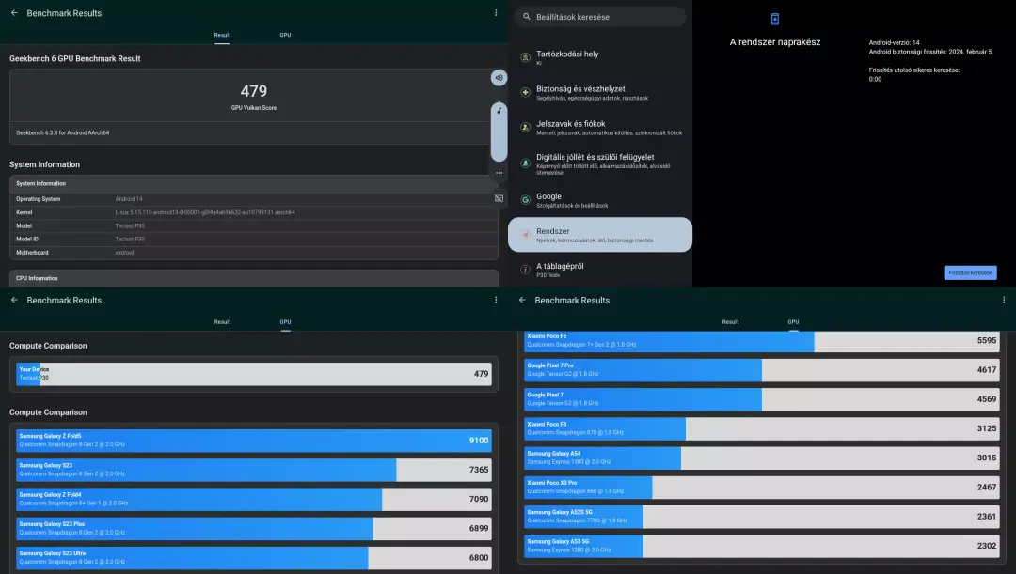Select the GPU tab in the Xiaomi Poco F5 panel
Image resolution: width=1016 pixels, height=574 pixels.
tap(793, 321)
